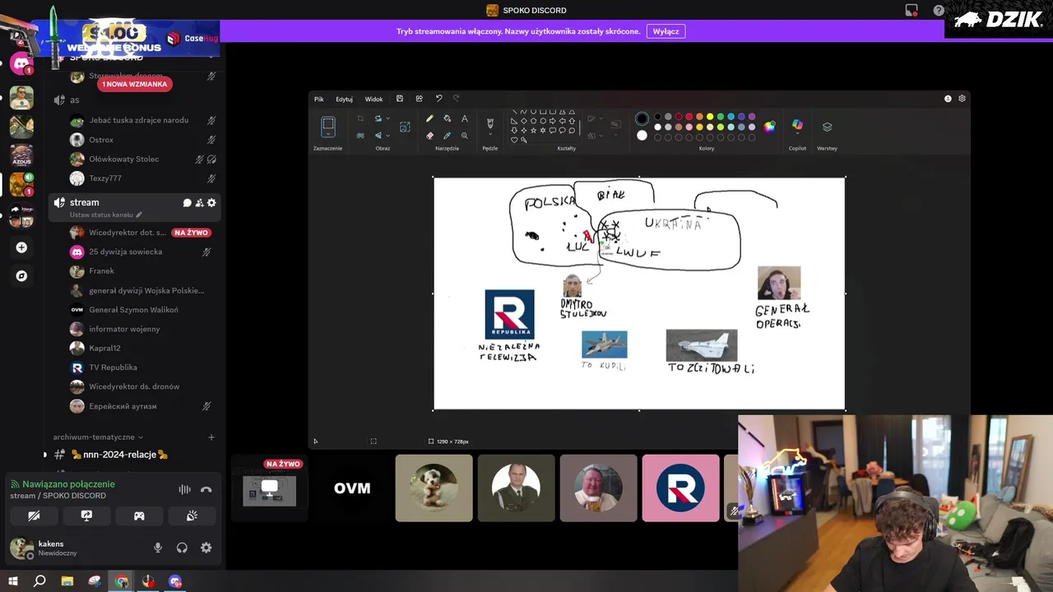Pick the red color swatch in Kolory
Image resolution: width=1053 pixels, height=592 pixels.
pos(689,117)
